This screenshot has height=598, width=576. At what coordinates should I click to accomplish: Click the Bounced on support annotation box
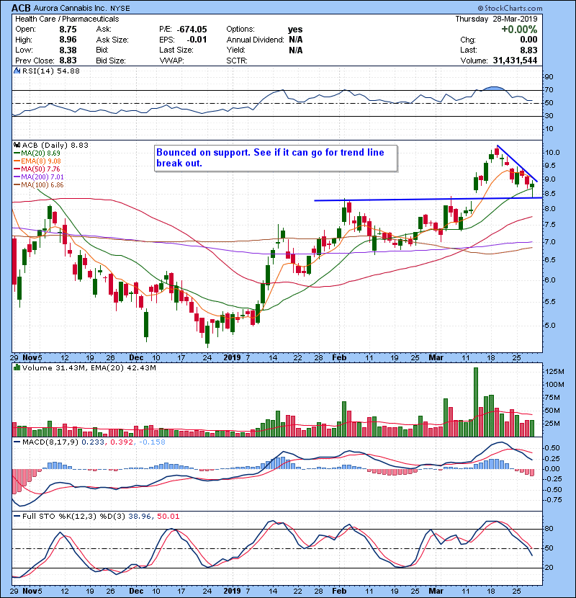[x=276, y=158]
